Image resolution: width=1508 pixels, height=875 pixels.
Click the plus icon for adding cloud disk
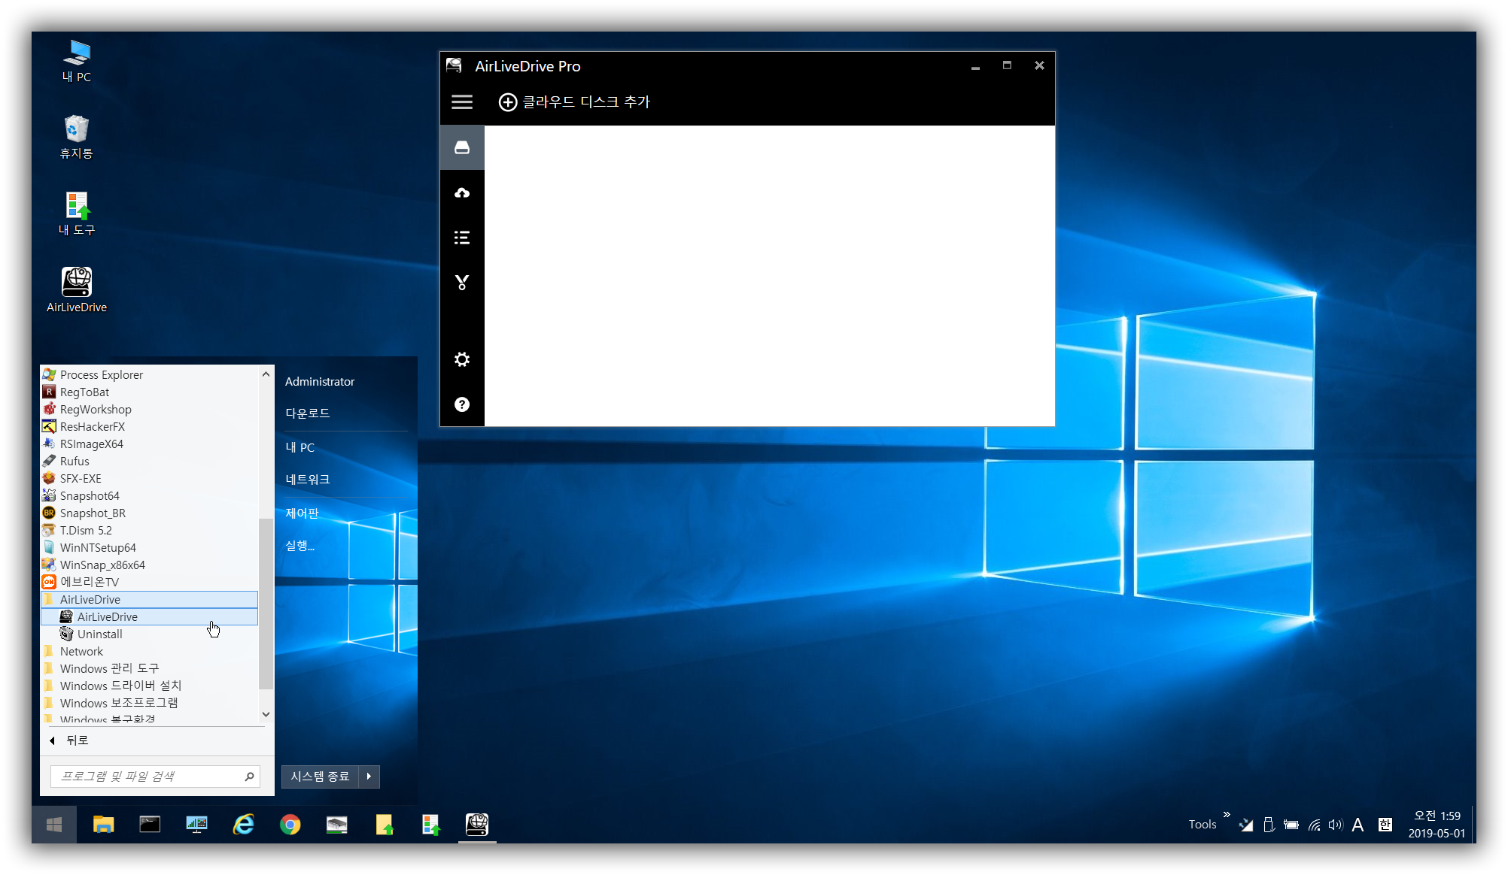508,102
